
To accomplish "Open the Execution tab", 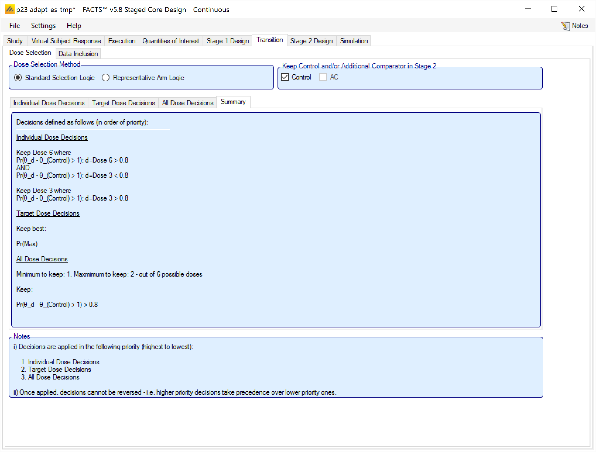I will coord(122,41).
